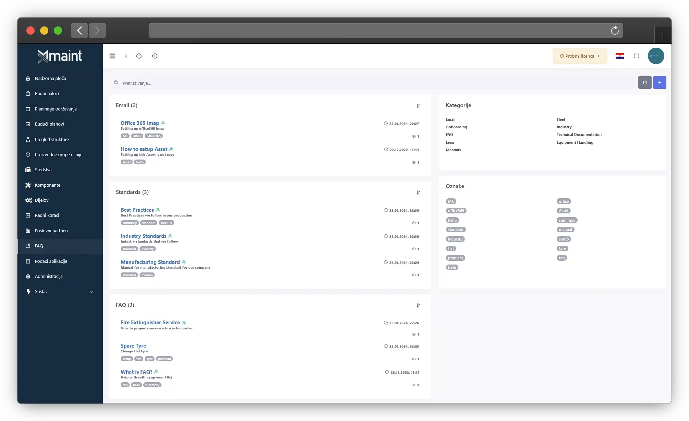Filter by the Technical Documentation category
The width and height of the screenshot is (689, 421).
pos(579,135)
